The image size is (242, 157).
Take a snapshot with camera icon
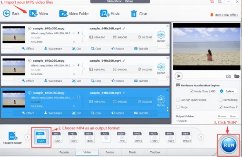coord(228,76)
